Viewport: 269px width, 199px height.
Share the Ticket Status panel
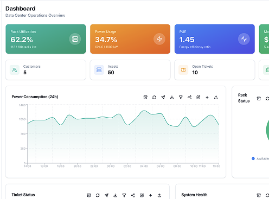(133, 195)
